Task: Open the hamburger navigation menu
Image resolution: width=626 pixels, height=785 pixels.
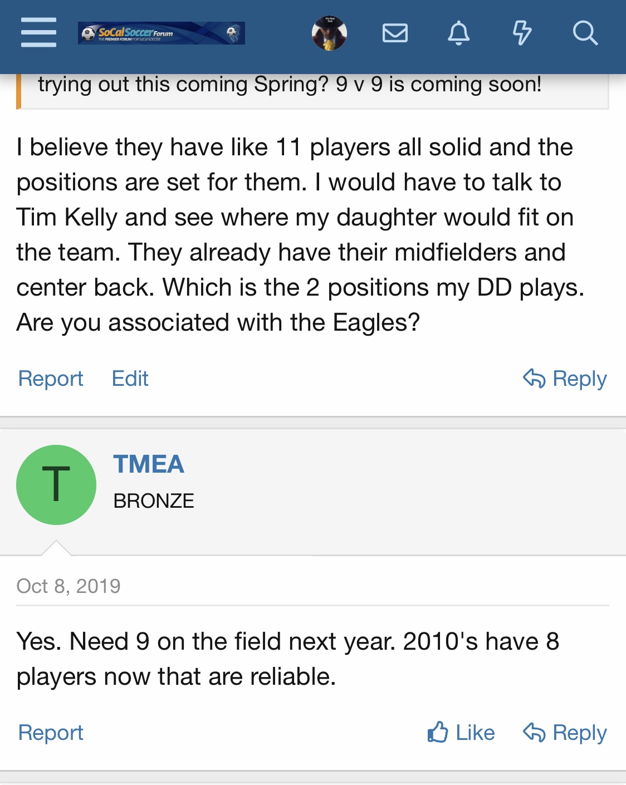Action: [38, 32]
